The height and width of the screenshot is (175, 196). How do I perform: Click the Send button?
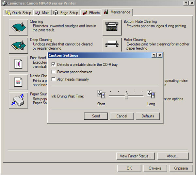pyautogui.click(x=96, y=116)
